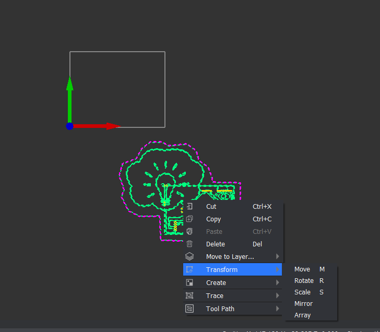Image resolution: width=380 pixels, height=332 pixels.
Task: Click the Cut scissors icon
Action: point(189,206)
